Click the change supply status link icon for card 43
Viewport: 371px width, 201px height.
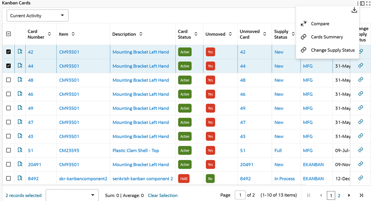point(361,136)
